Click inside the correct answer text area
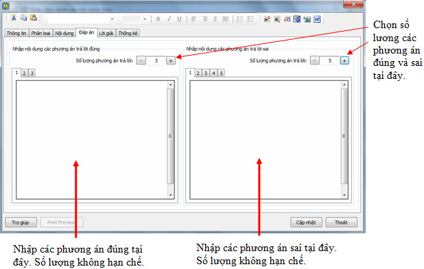Screen dimensions: 424x269 pyautogui.click(x=92, y=140)
